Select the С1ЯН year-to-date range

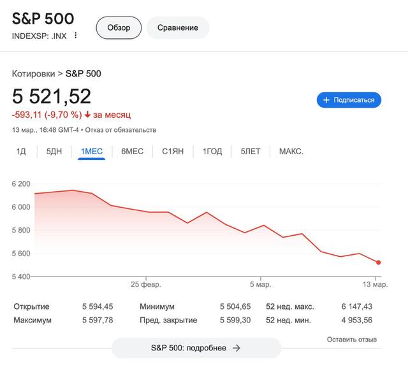pyautogui.click(x=173, y=152)
